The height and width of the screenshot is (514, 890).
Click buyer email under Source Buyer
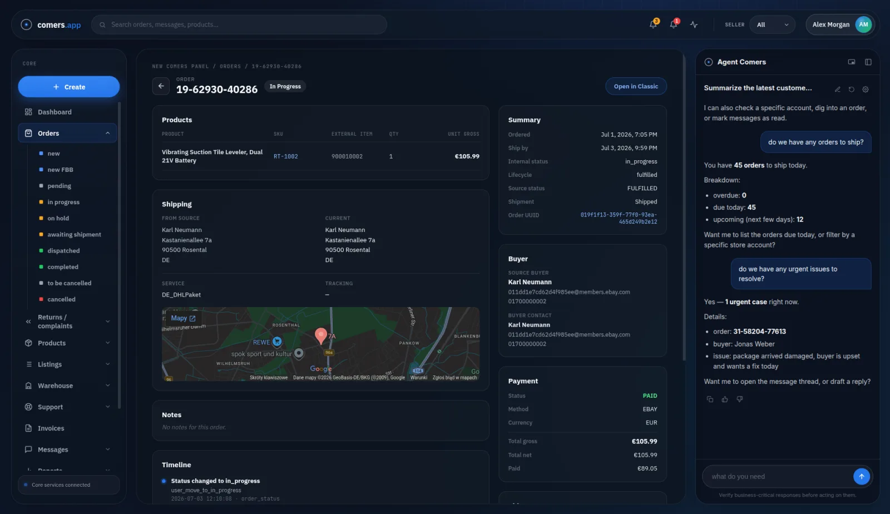pos(569,292)
